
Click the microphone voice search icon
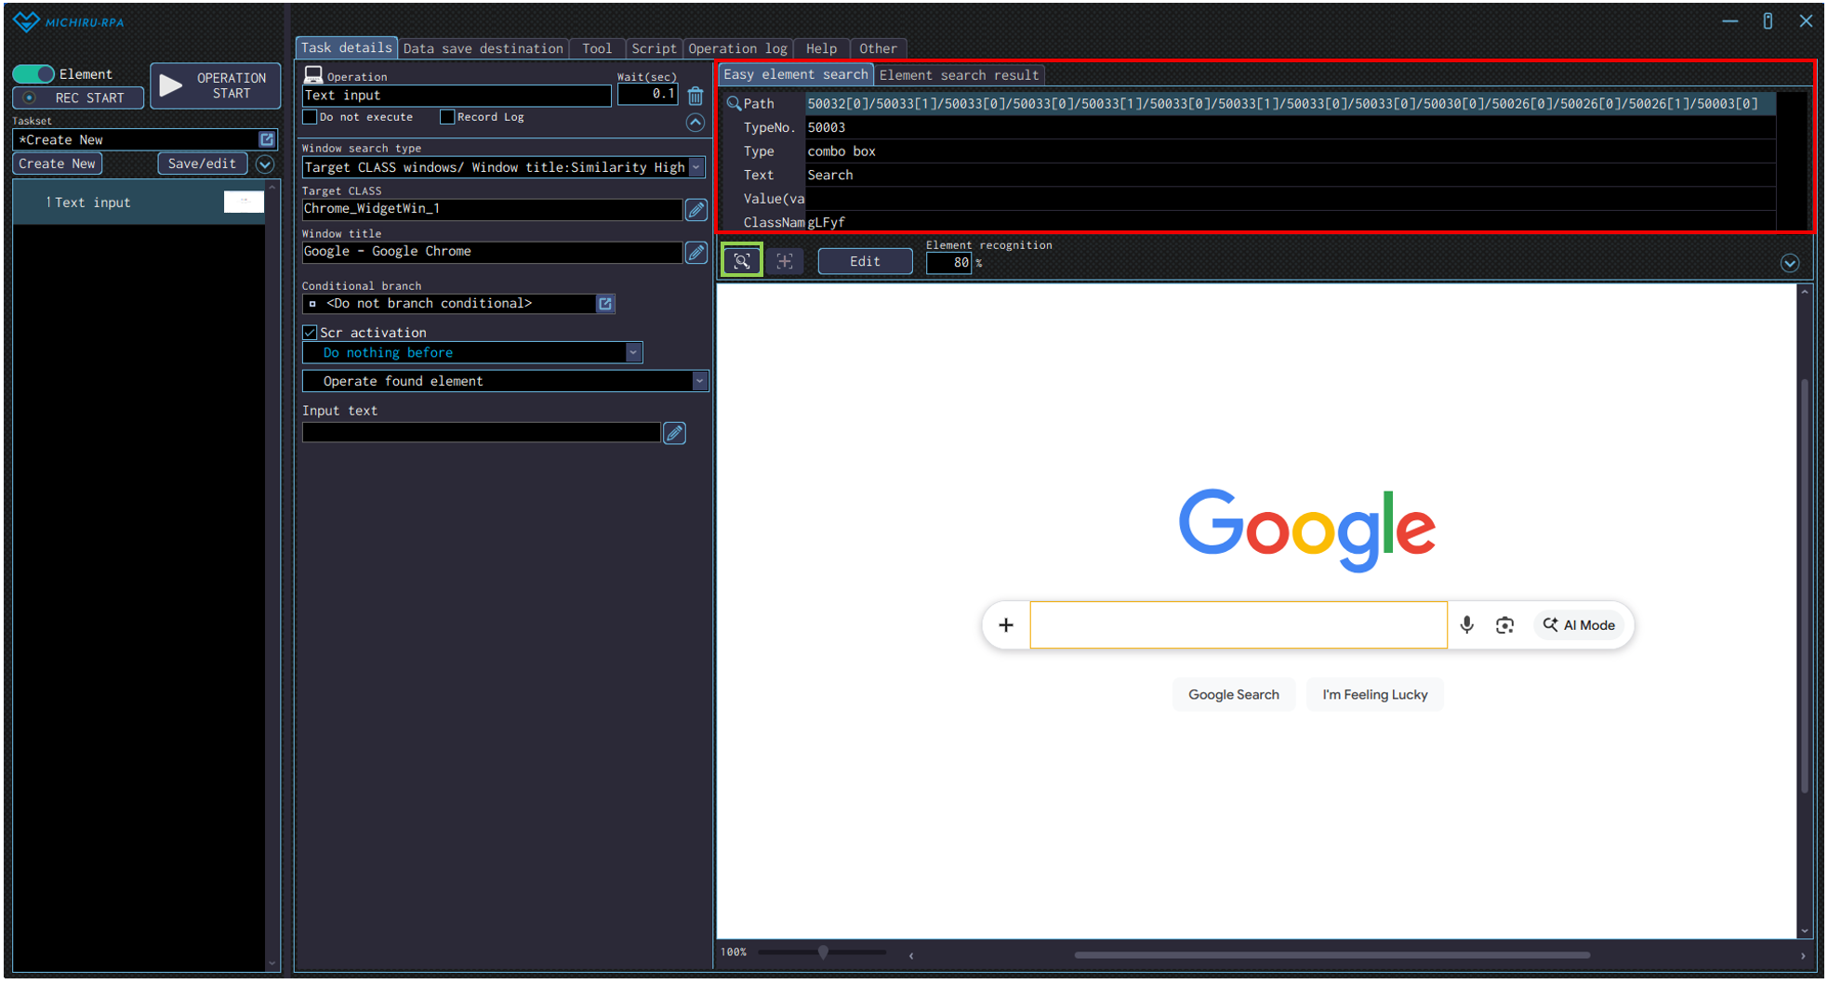coord(1466,625)
